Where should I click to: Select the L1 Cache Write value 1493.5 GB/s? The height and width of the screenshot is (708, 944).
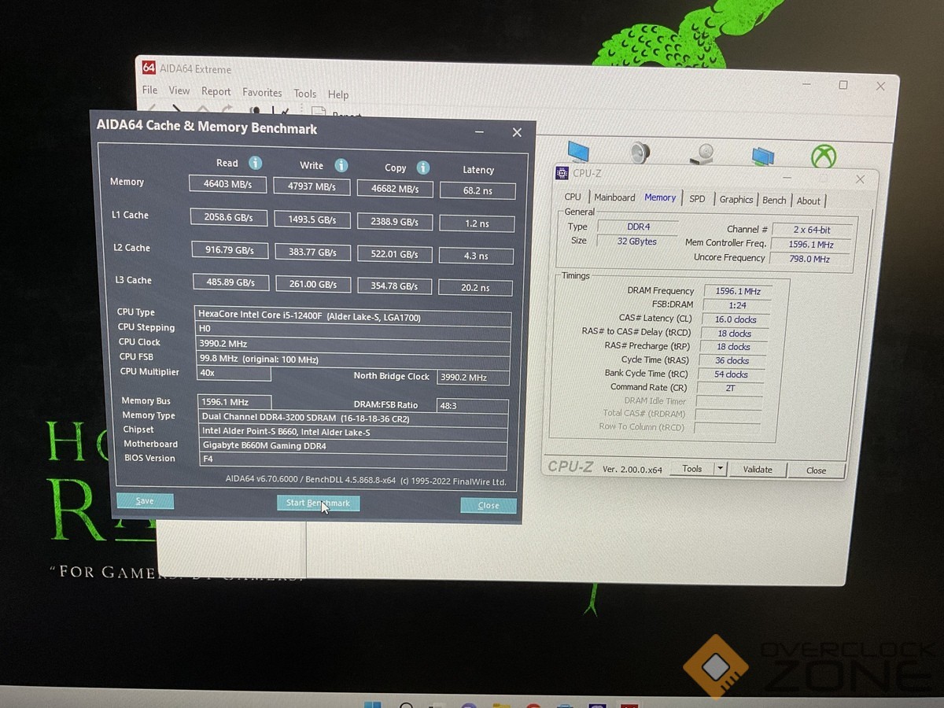coord(313,220)
